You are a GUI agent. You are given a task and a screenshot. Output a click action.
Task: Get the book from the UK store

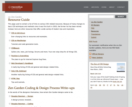pyautogui.click(x=122, y=85)
